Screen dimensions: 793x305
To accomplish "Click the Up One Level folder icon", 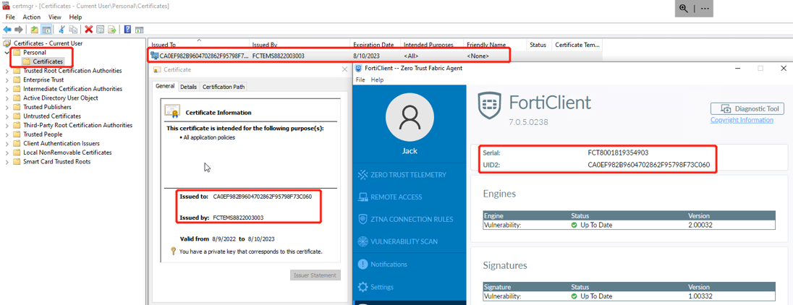I will click(x=35, y=30).
